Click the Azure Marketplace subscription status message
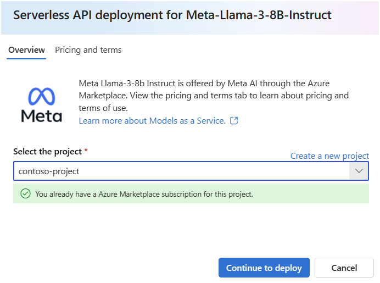Image resolution: width=380 pixels, height=283 pixels. coord(144,194)
